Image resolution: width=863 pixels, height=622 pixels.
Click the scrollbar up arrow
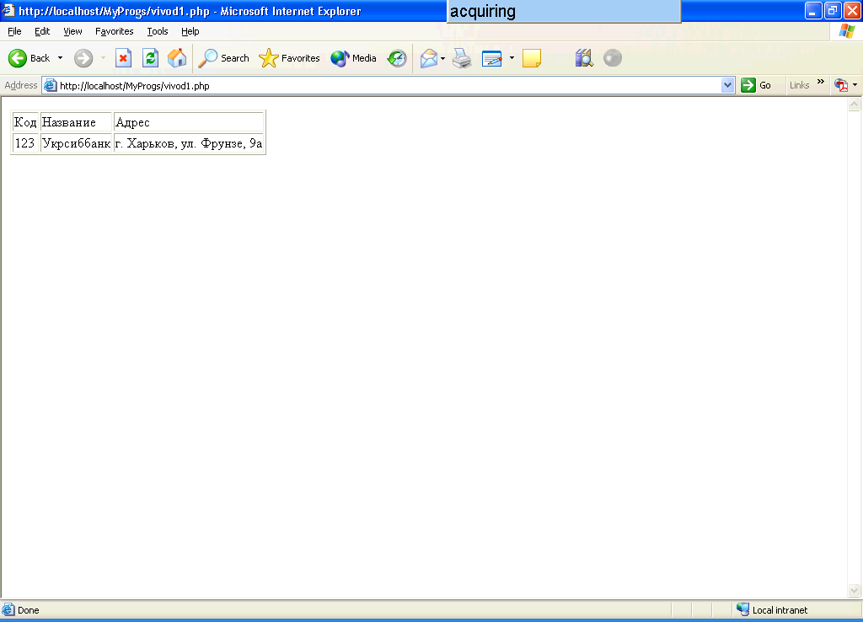point(854,104)
